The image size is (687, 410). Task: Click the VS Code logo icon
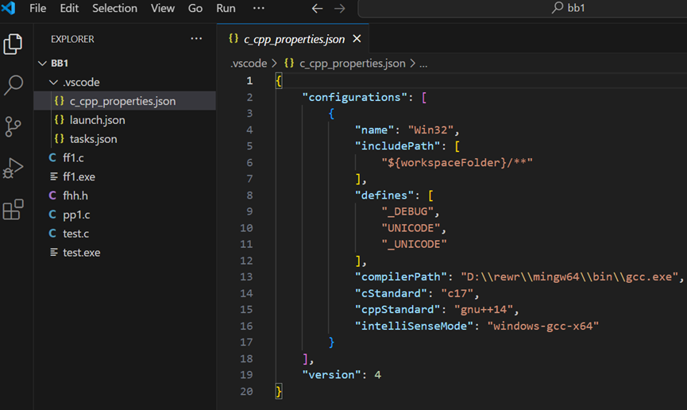click(x=8, y=8)
